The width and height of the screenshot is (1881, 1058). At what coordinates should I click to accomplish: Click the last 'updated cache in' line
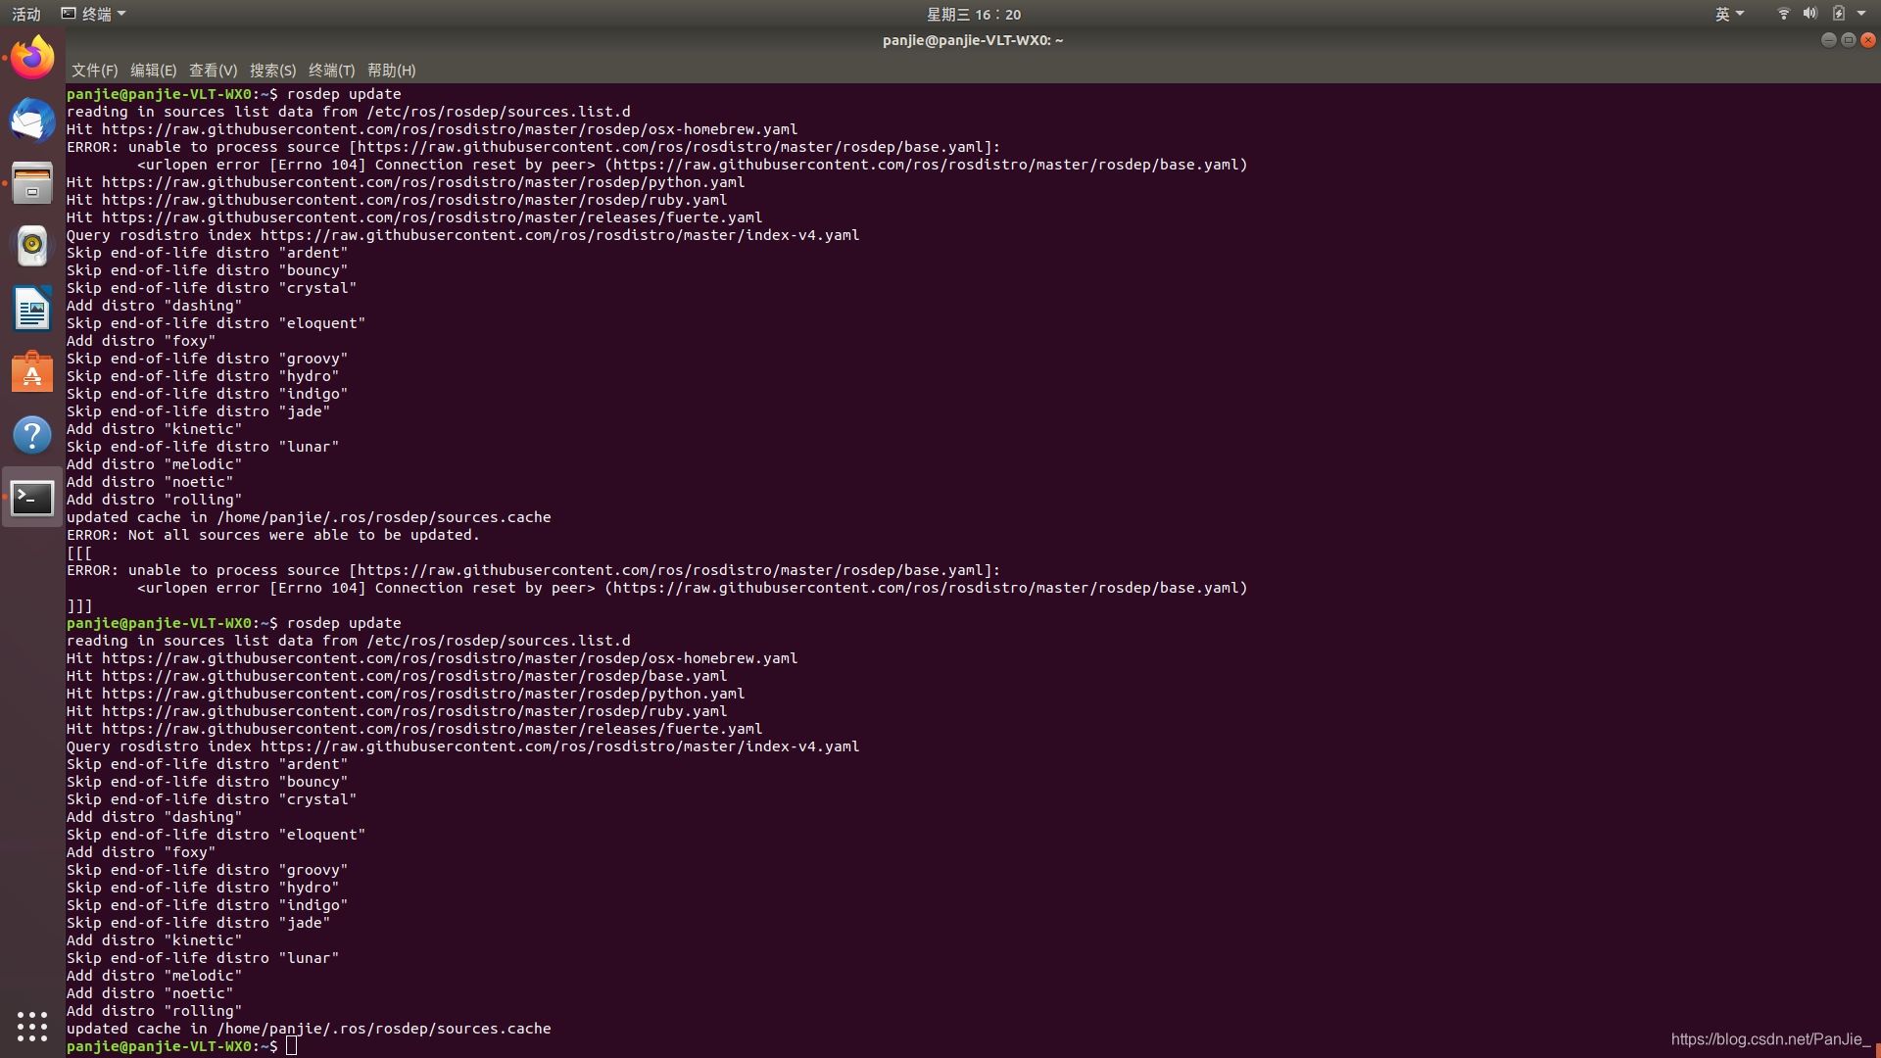(309, 1029)
